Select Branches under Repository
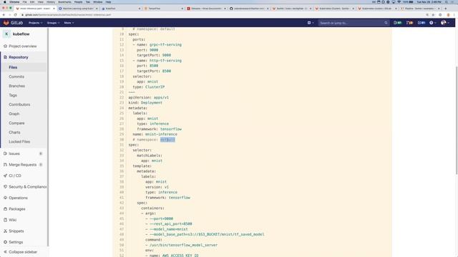458x257 pixels. click(x=16, y=86)
